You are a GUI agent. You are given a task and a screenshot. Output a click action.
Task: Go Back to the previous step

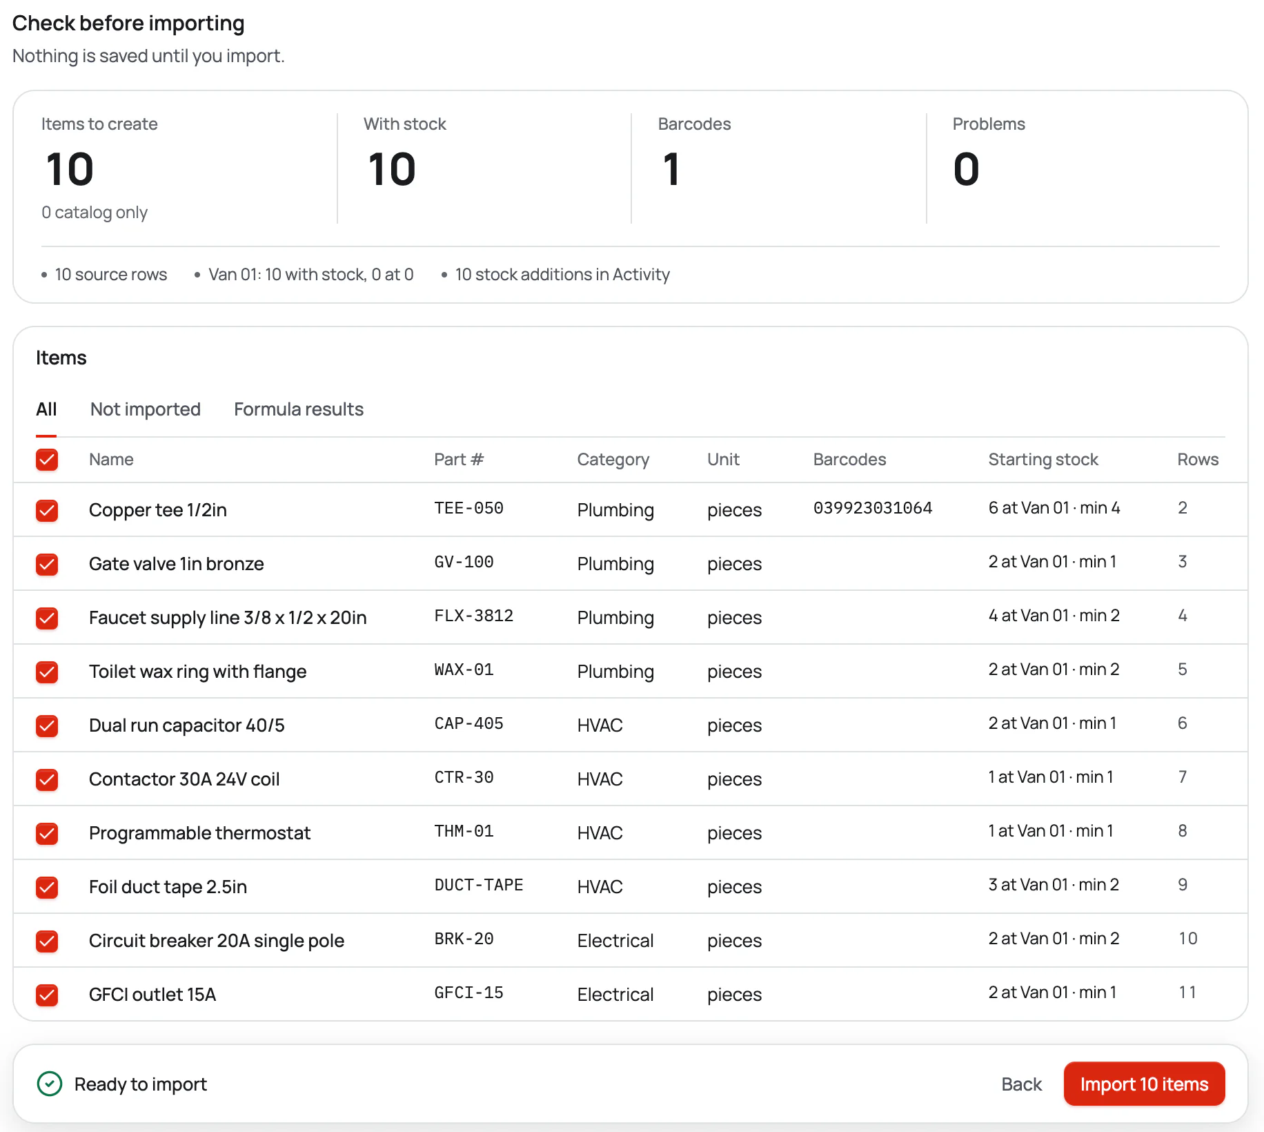1021,1084
